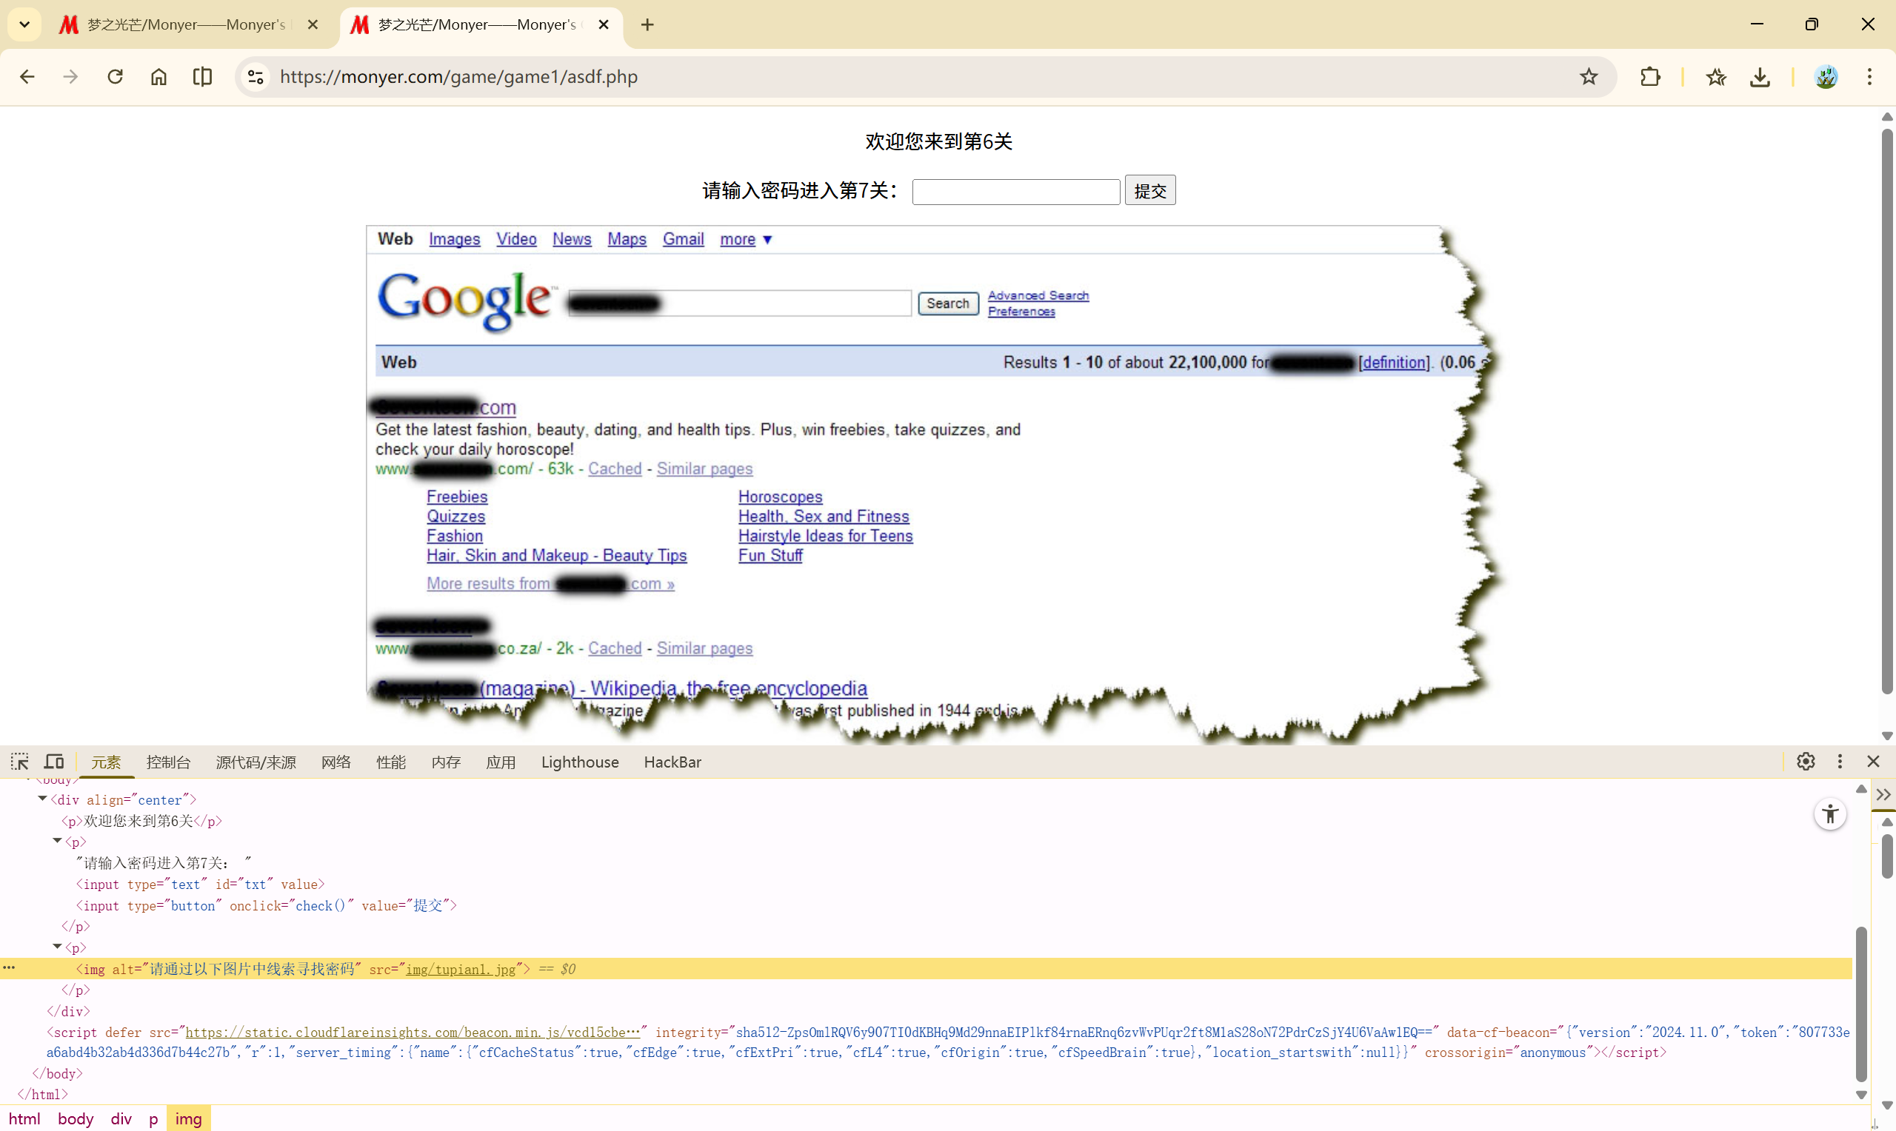The height and width of the screenshot is (1131, 1896).
Task: Open tab search dropdown arrow
Action: coord(24,24)
